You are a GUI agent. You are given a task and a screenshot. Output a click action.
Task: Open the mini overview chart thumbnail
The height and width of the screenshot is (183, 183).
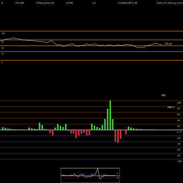90,175
